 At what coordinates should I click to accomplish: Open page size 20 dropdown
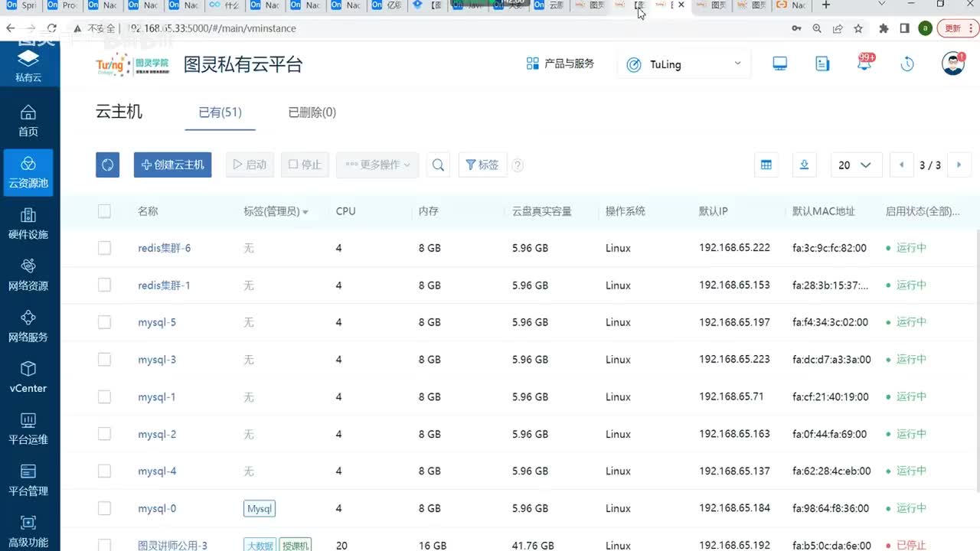[856, 165]
